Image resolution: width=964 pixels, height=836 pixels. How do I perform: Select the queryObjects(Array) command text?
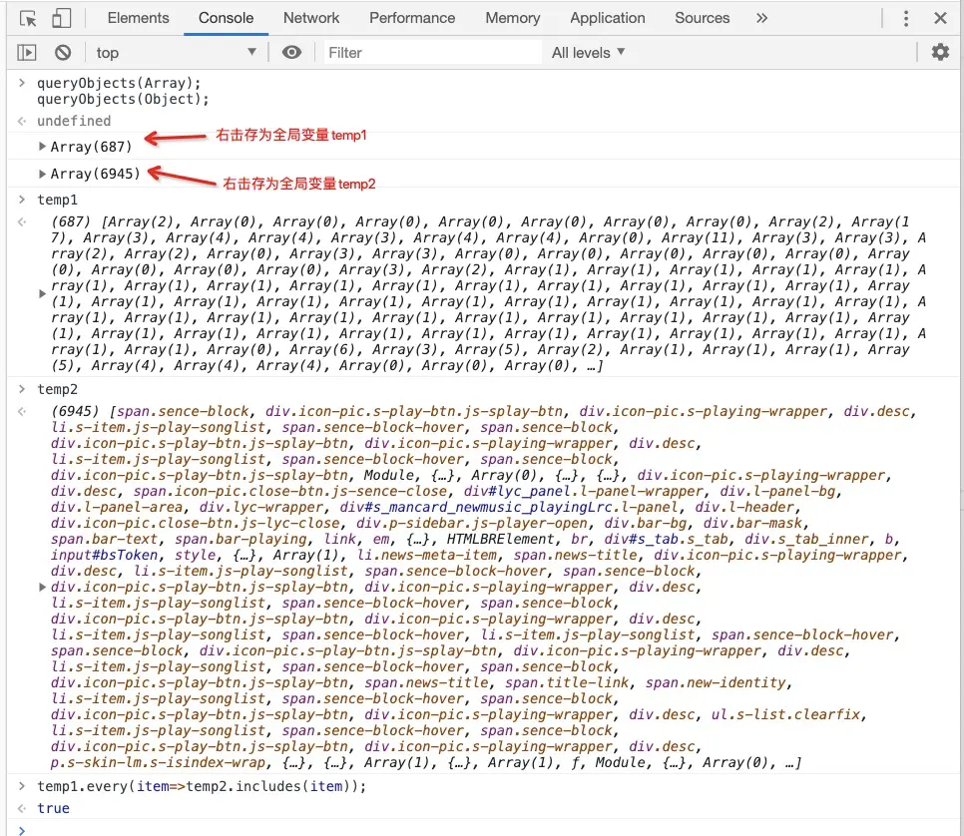114,83
